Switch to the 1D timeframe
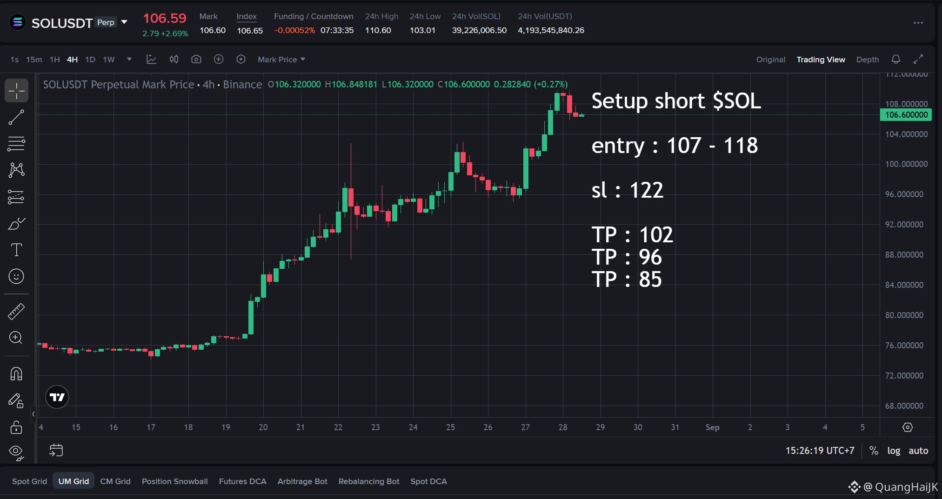942x499 pixels. pos(90,60)
